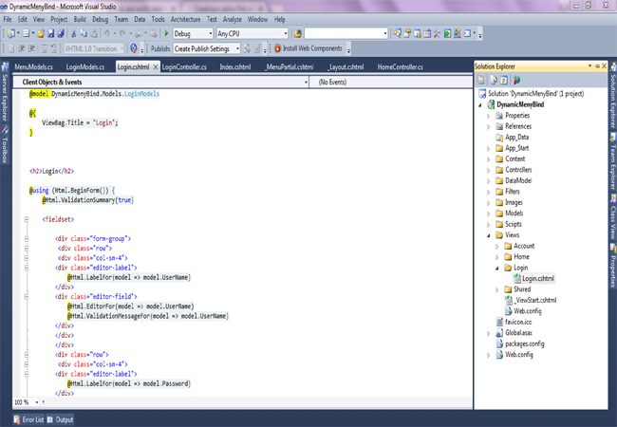This screenshot has height=427, width=617.
Task: Open the Create Publish Settings combo box
Action: [207, 48]
